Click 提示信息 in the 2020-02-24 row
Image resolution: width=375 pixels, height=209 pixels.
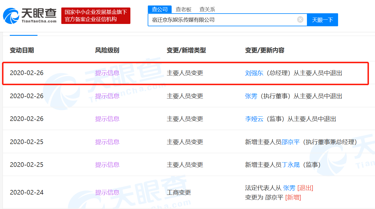[x=107, y=193]
